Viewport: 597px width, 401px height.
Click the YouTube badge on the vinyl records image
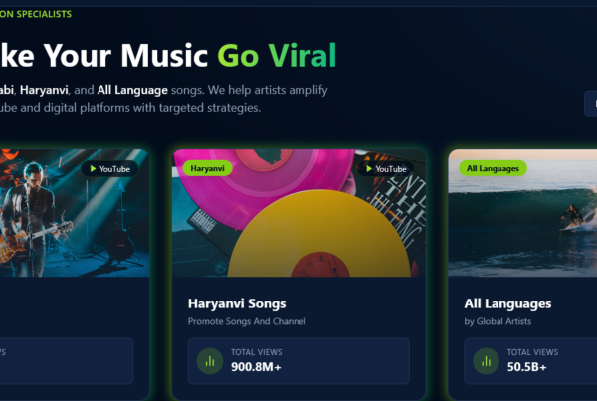(386, 169)
